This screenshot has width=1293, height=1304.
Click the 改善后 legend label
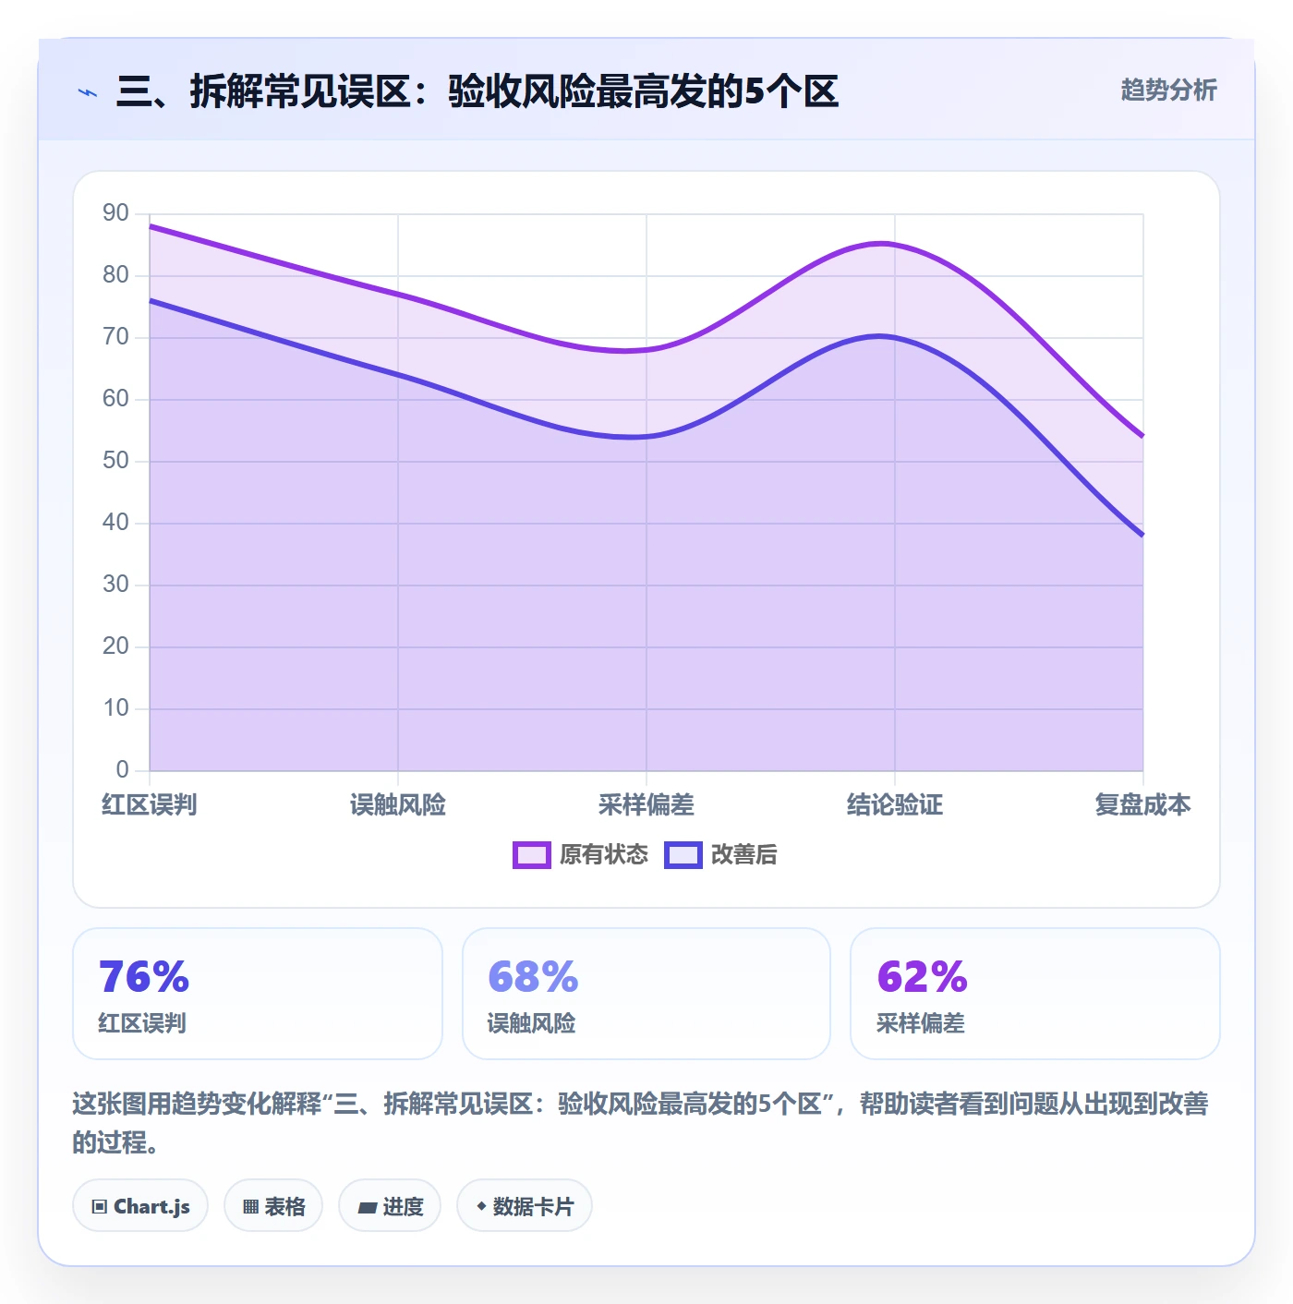(743, 855)
